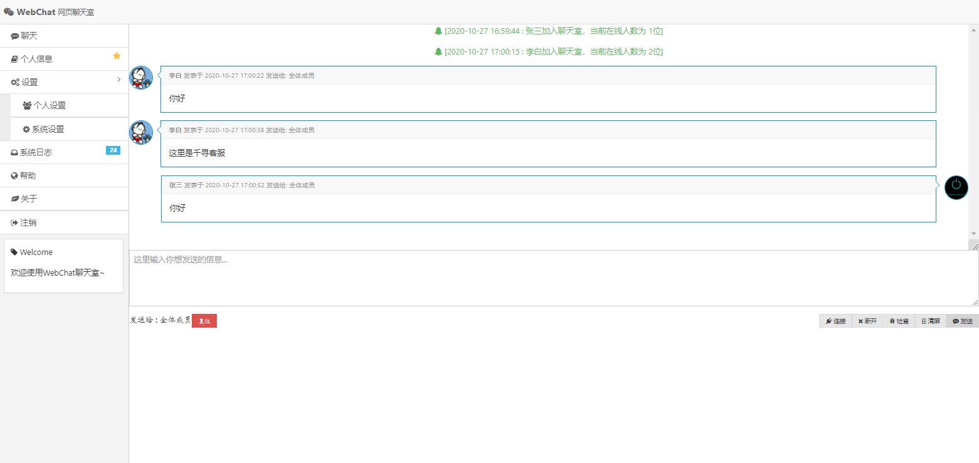Select 帮助 in the sidebar

coord(65,175)
